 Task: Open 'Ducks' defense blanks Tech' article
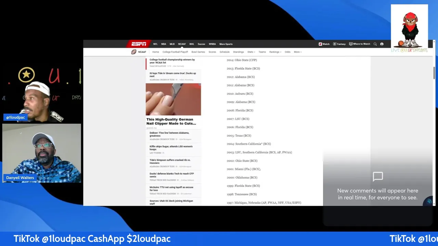coord(171,175)
